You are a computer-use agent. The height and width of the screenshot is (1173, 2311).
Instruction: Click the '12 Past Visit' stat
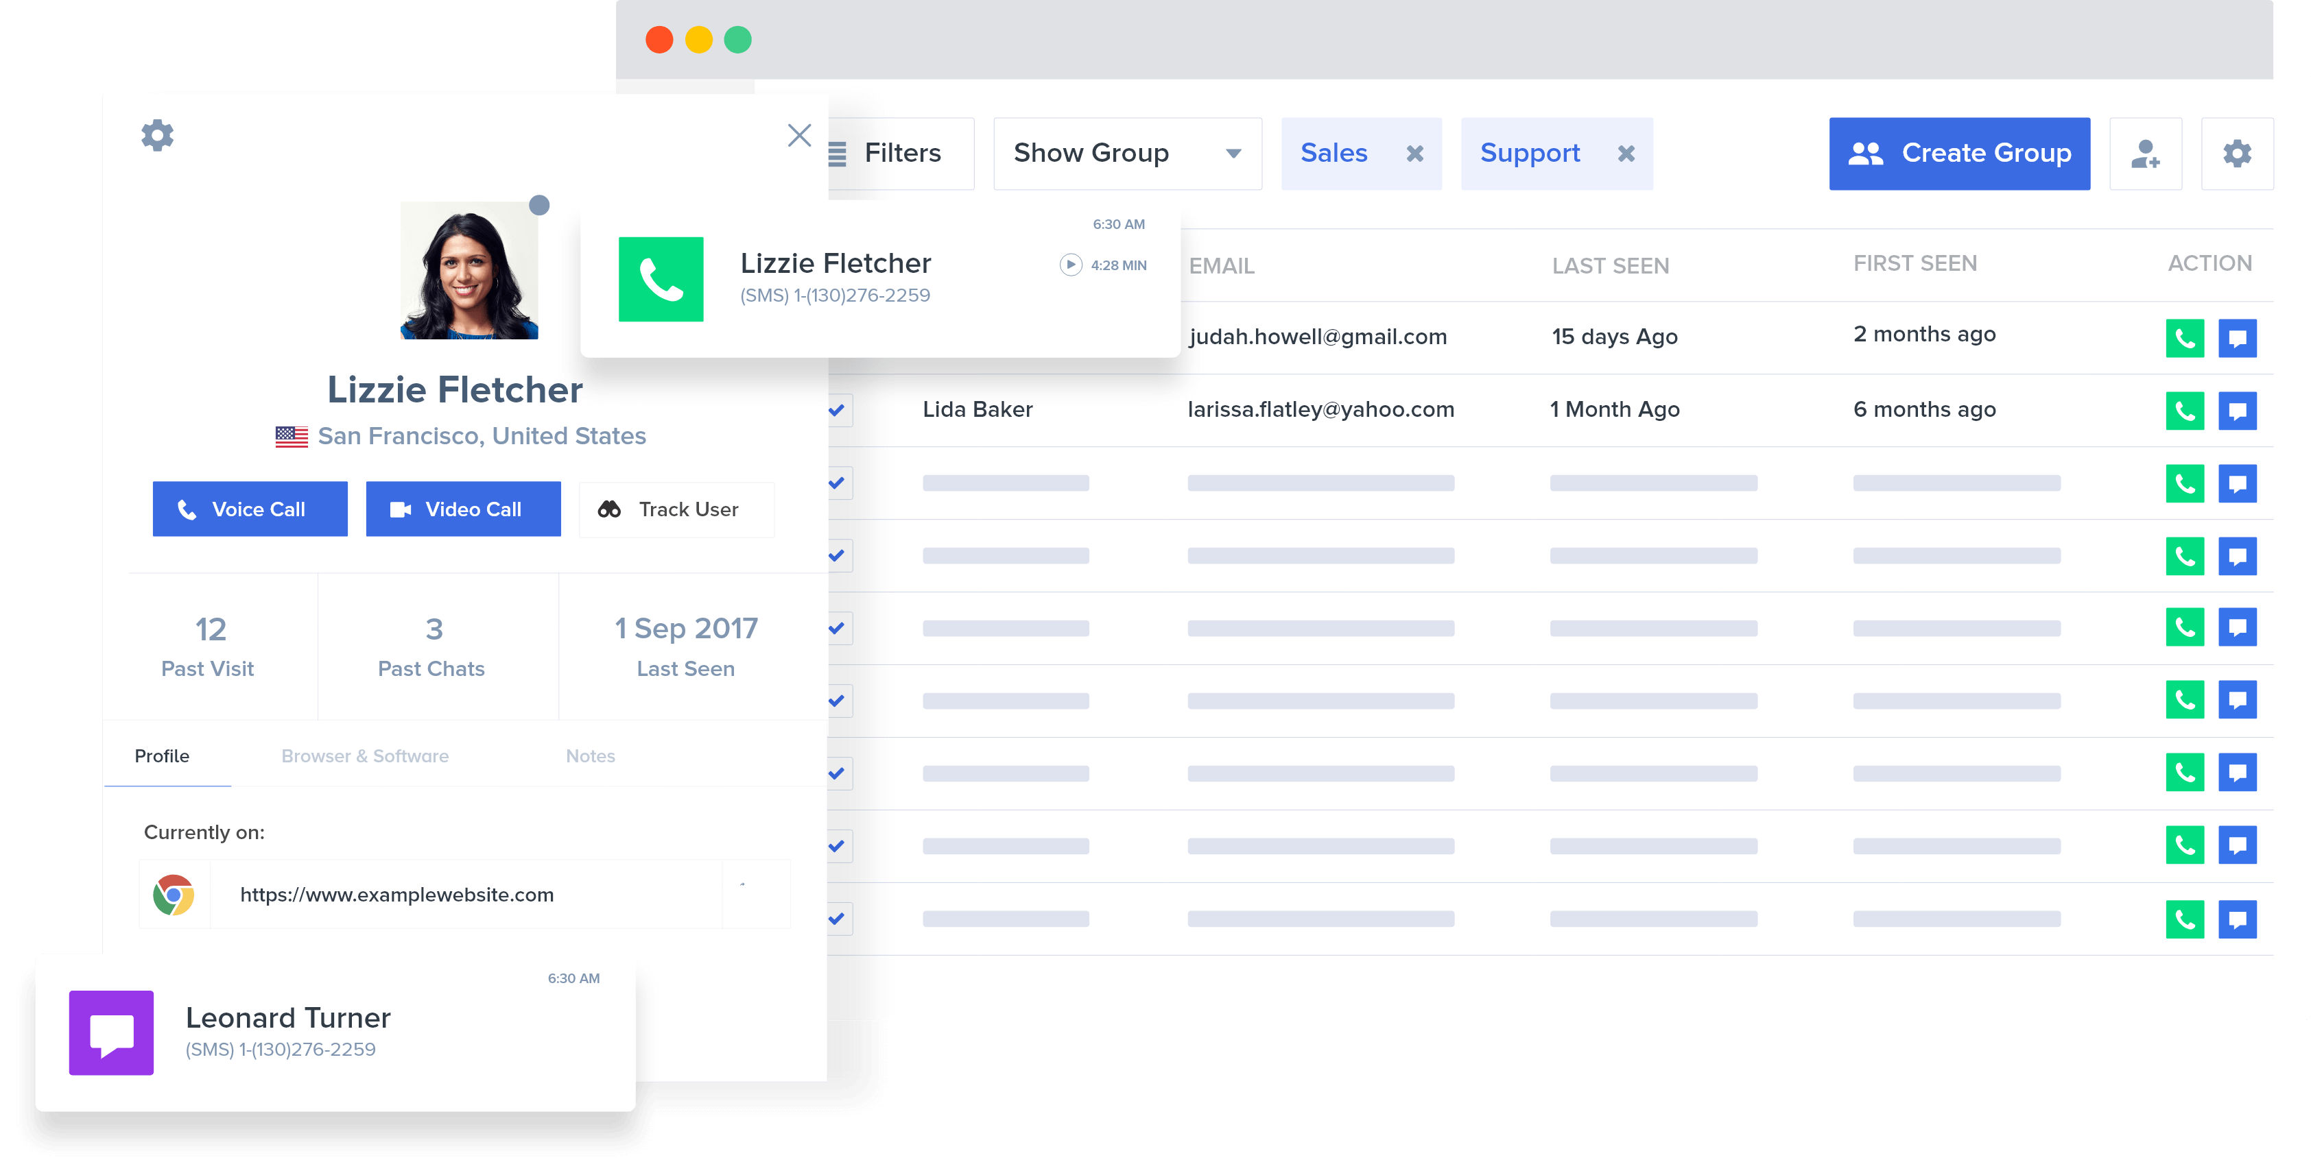[209, 646]
